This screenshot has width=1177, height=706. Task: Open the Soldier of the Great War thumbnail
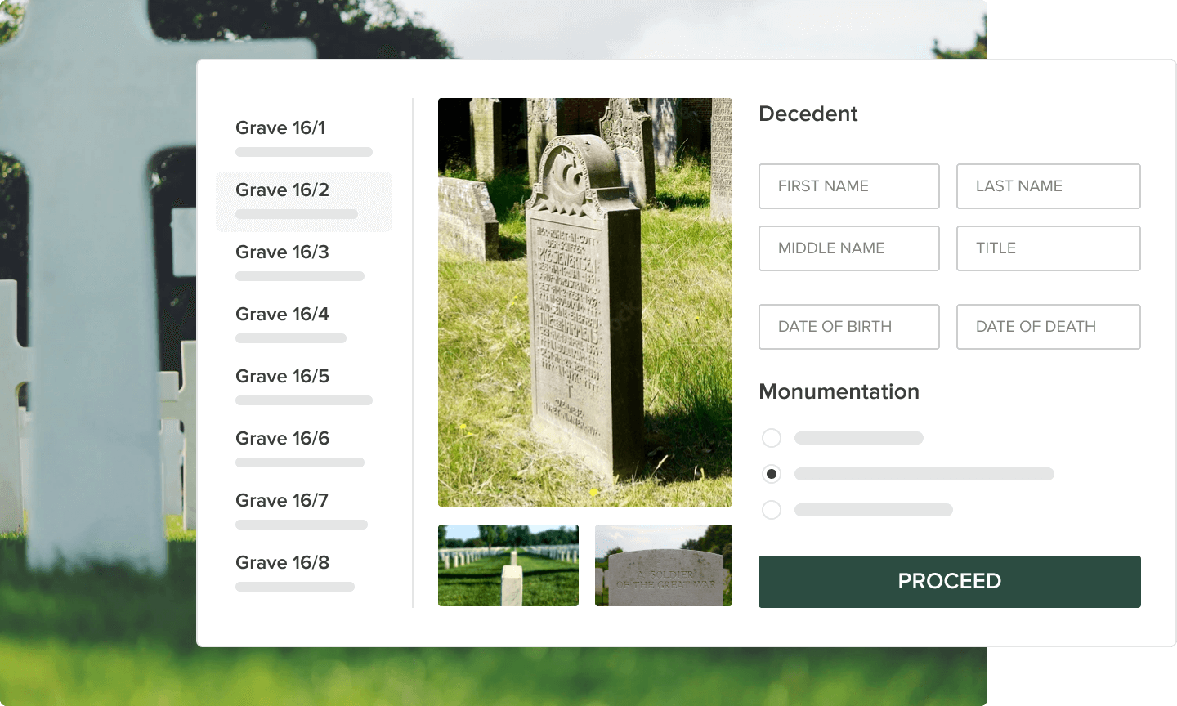click(x=663, y=565)
